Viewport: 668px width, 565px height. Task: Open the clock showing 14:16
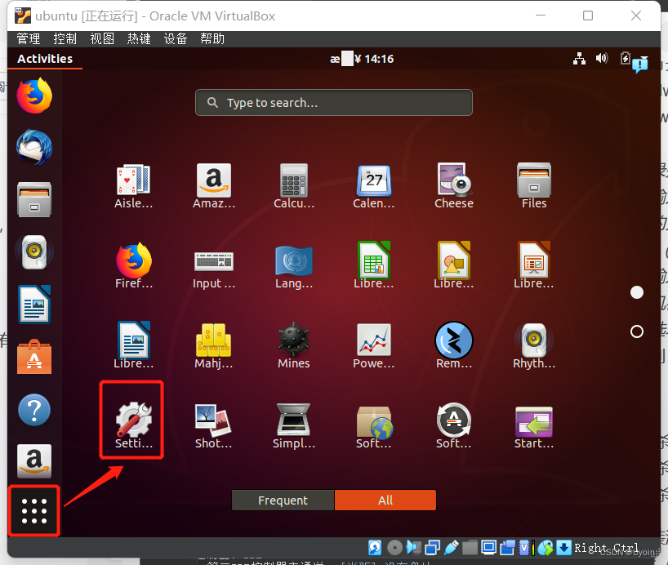[362, 59]
